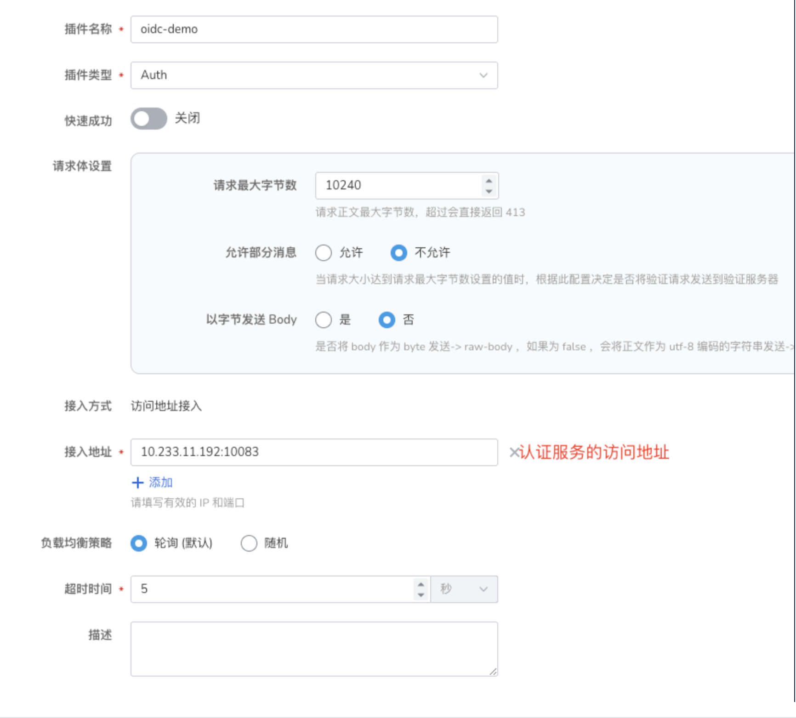Click the 添加 link to add address
Viewport: 796px width, 718px height.
(160, 482)
